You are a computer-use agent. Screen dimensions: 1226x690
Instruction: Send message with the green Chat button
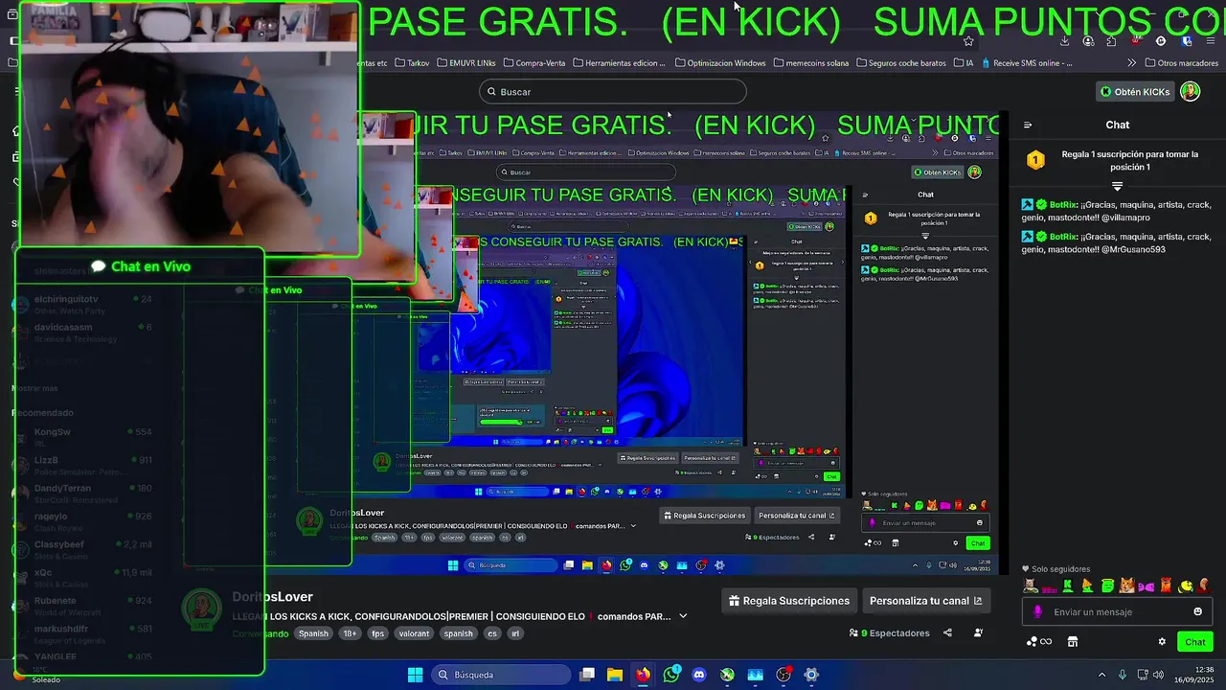pos(1195,642)
